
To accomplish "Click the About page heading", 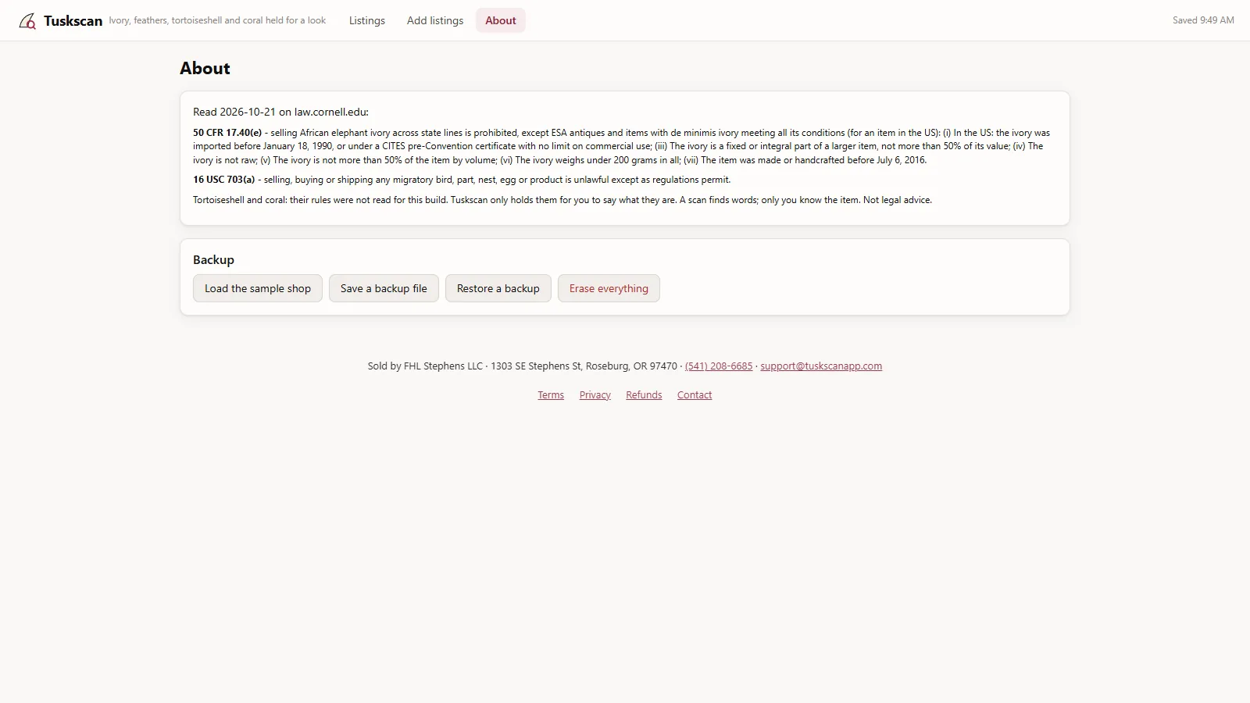I will pos(205,68).
